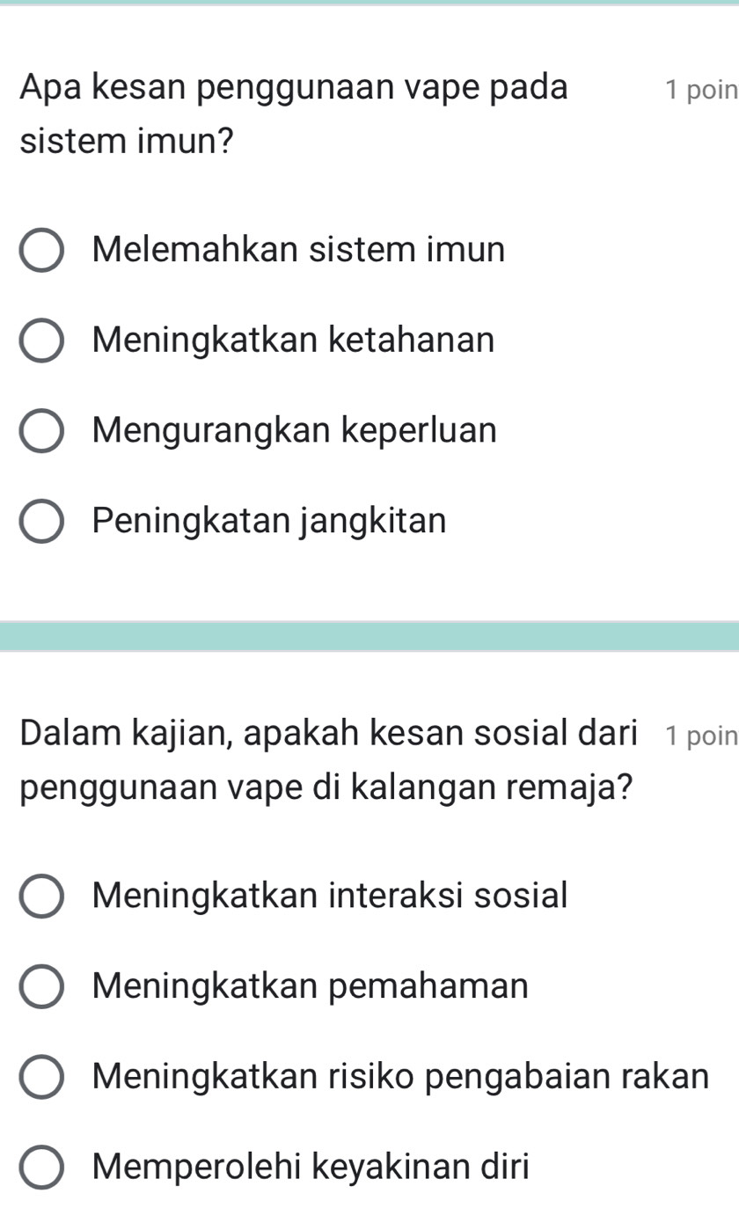This screenshot has width=739, height=1208.
Task: Click the "Meningkatkan risiko pengabaian rakan" label text
Action: pos(400,1076)
